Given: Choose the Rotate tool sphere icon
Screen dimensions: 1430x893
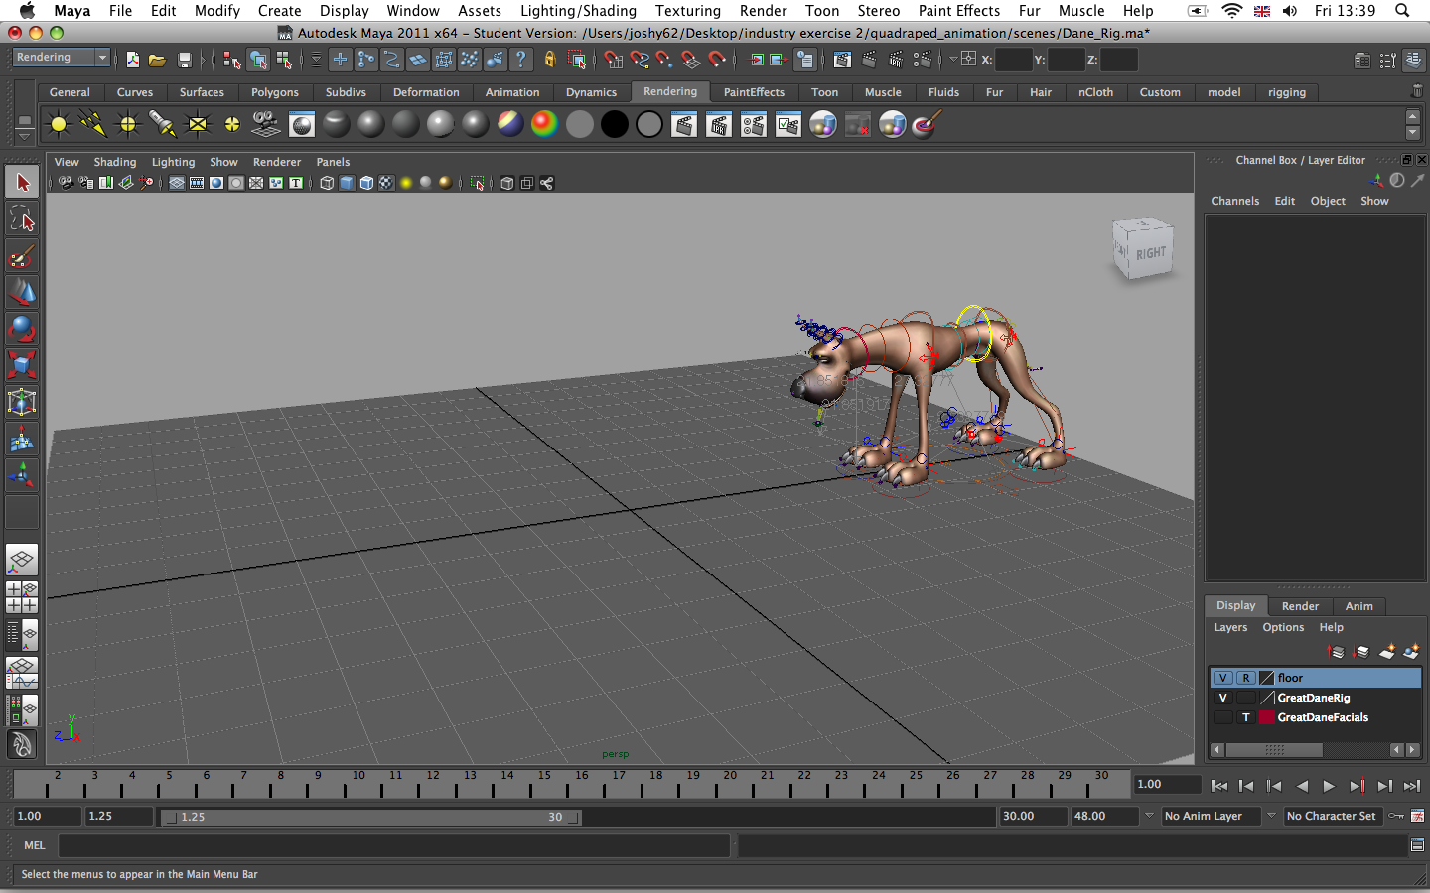Looking at the screenshot, I should (22, 329).
